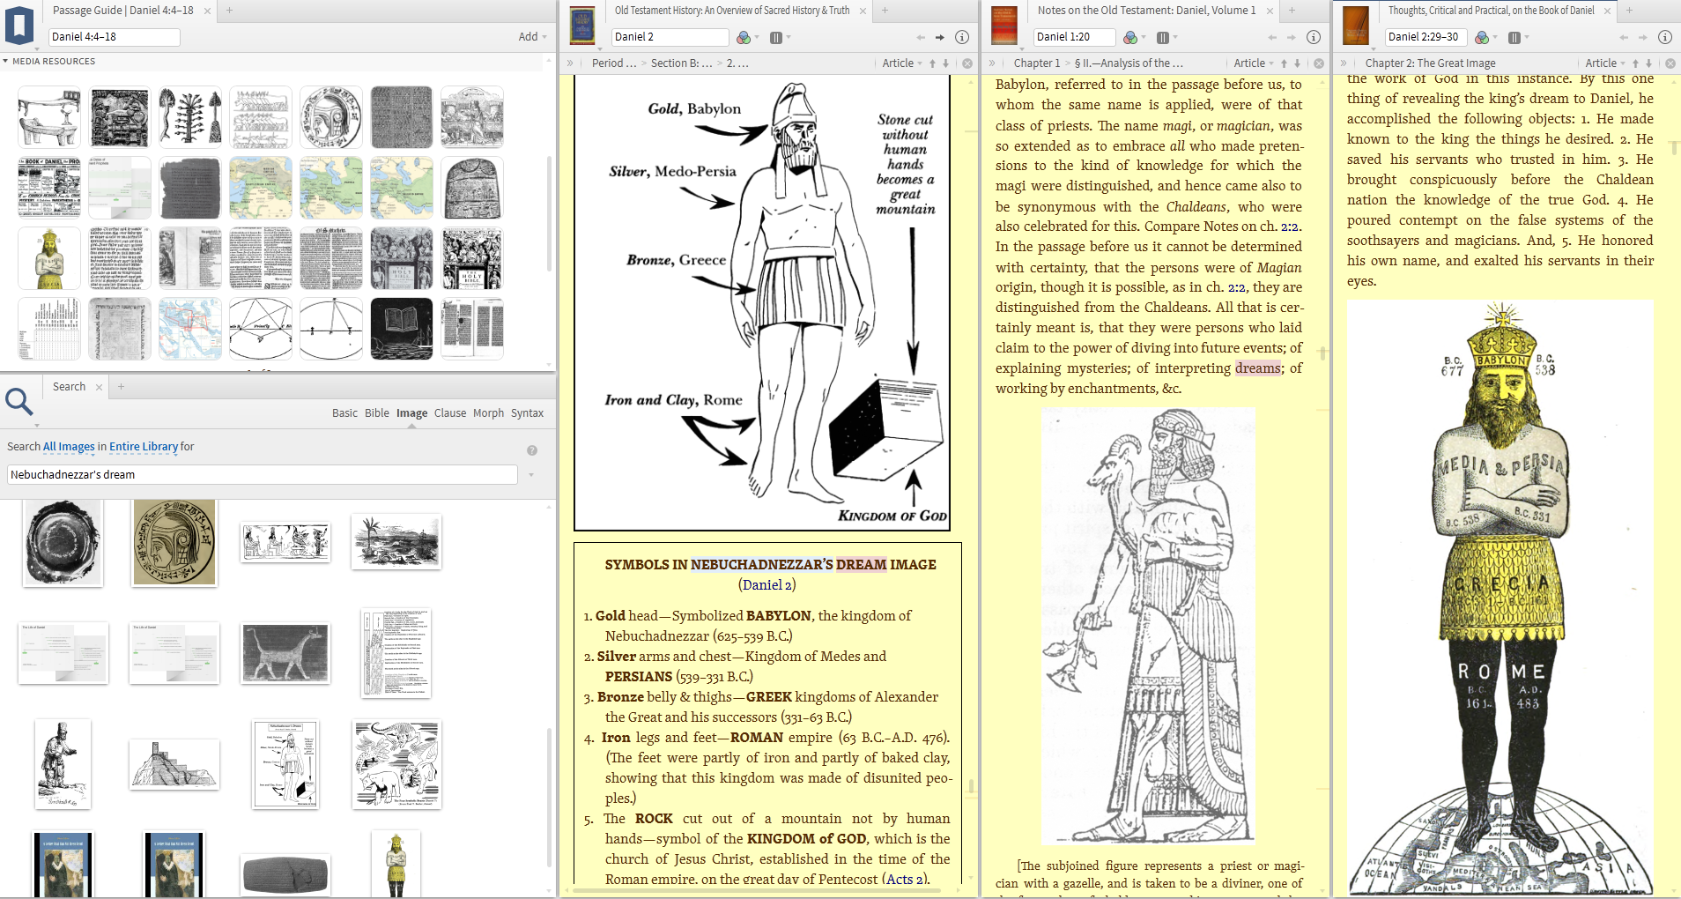Jump to the previous article in Thoughts on Daniel
The image size is (1681, 899).
[x=1635, y=63]
